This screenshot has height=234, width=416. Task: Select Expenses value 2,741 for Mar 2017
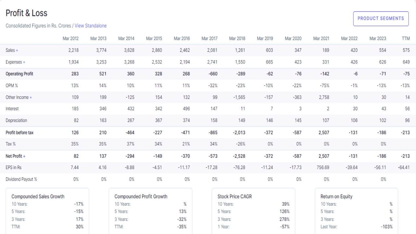coord(212,62)
